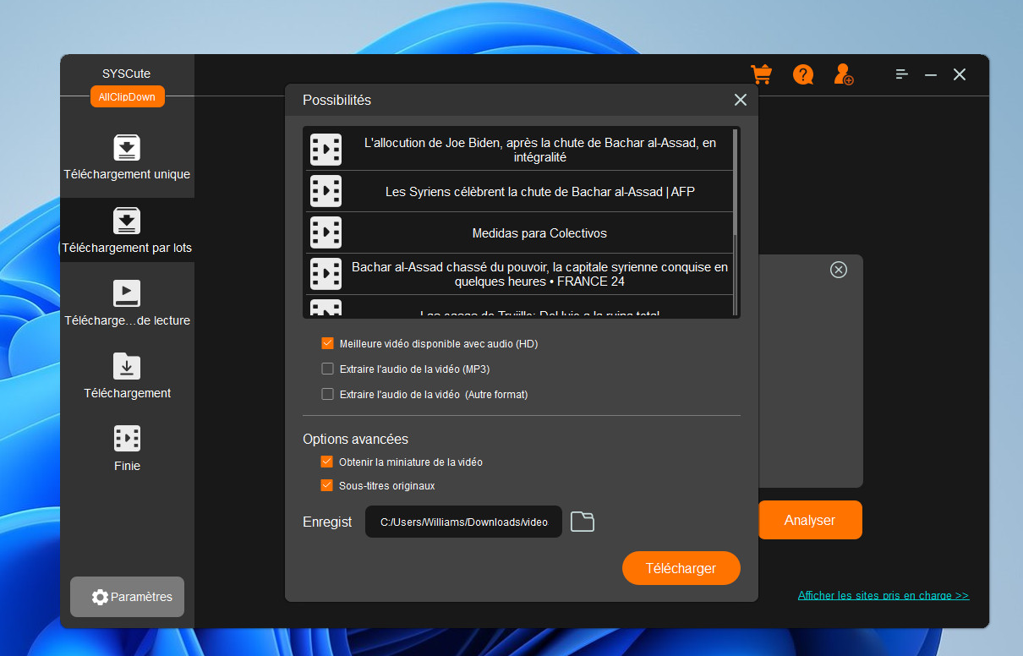Open Afficher les sites pris en charge link

tap(883, 596)
